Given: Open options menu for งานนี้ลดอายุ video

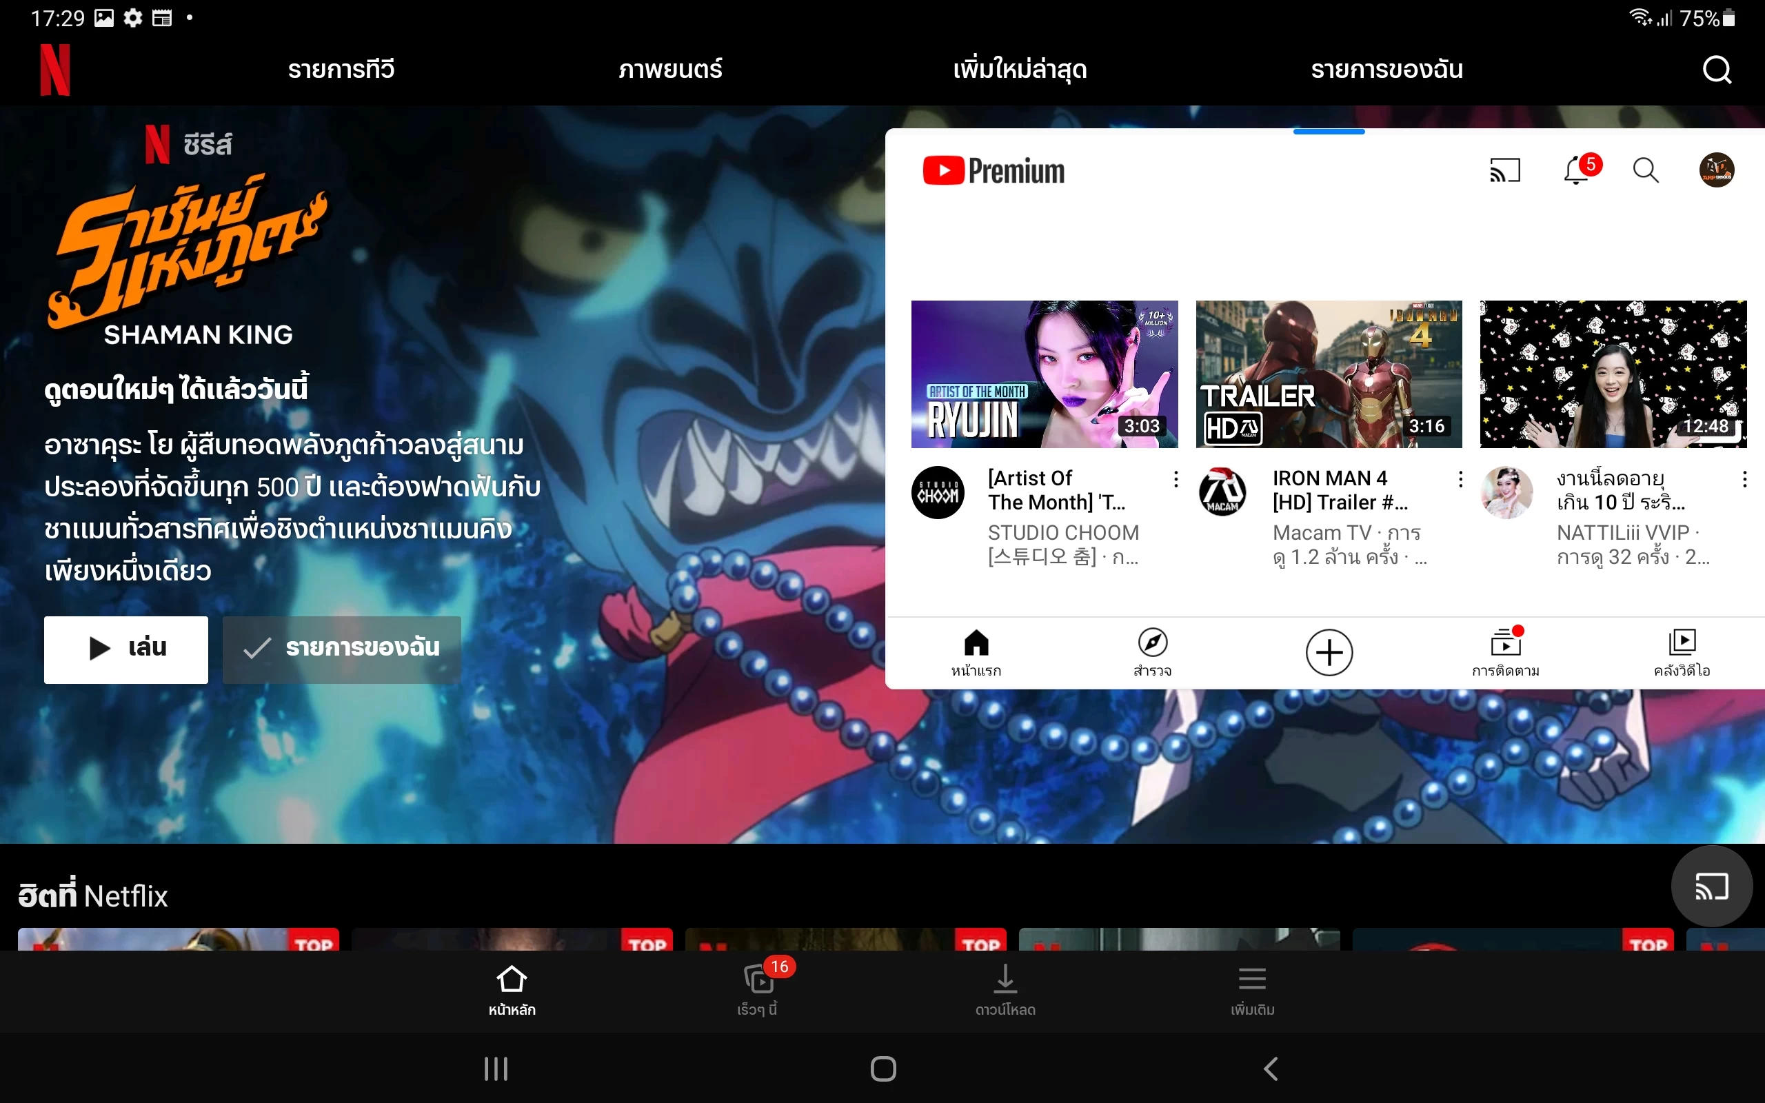Looking at the screenshot, I should [x=1744, y=479].
